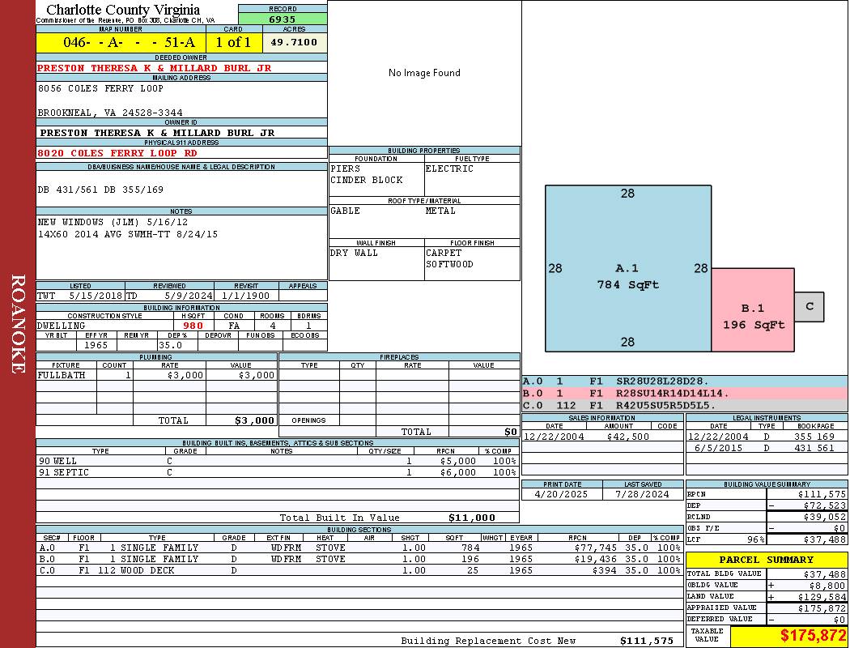Select the yellow map number field
The image size is (850, 648).
[121, 42]
